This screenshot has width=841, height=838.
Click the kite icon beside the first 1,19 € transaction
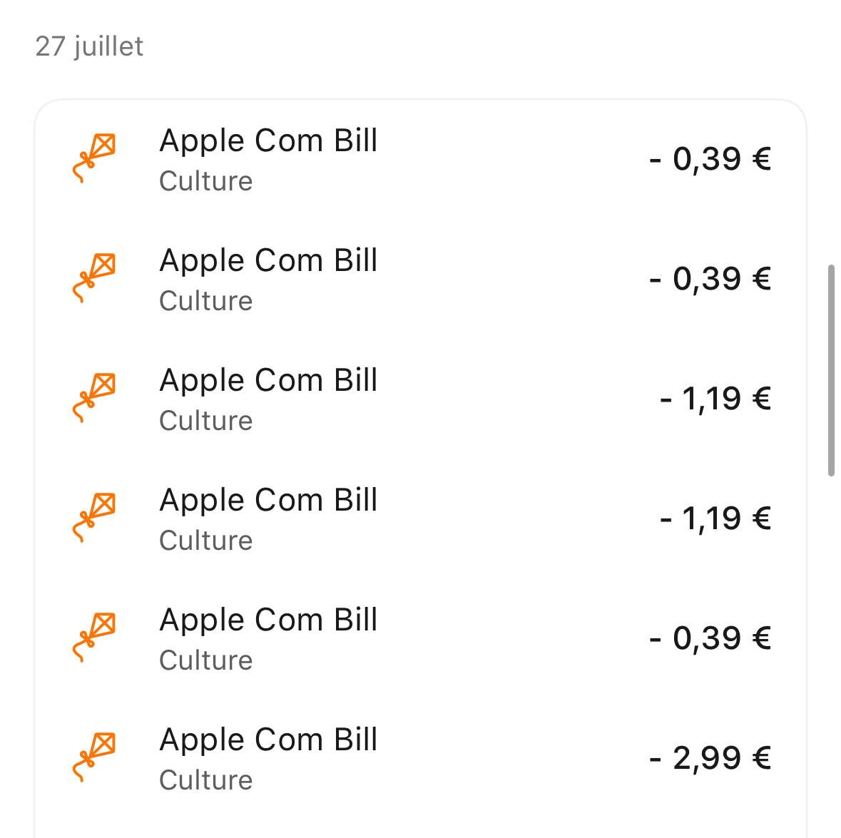[94, 397]
